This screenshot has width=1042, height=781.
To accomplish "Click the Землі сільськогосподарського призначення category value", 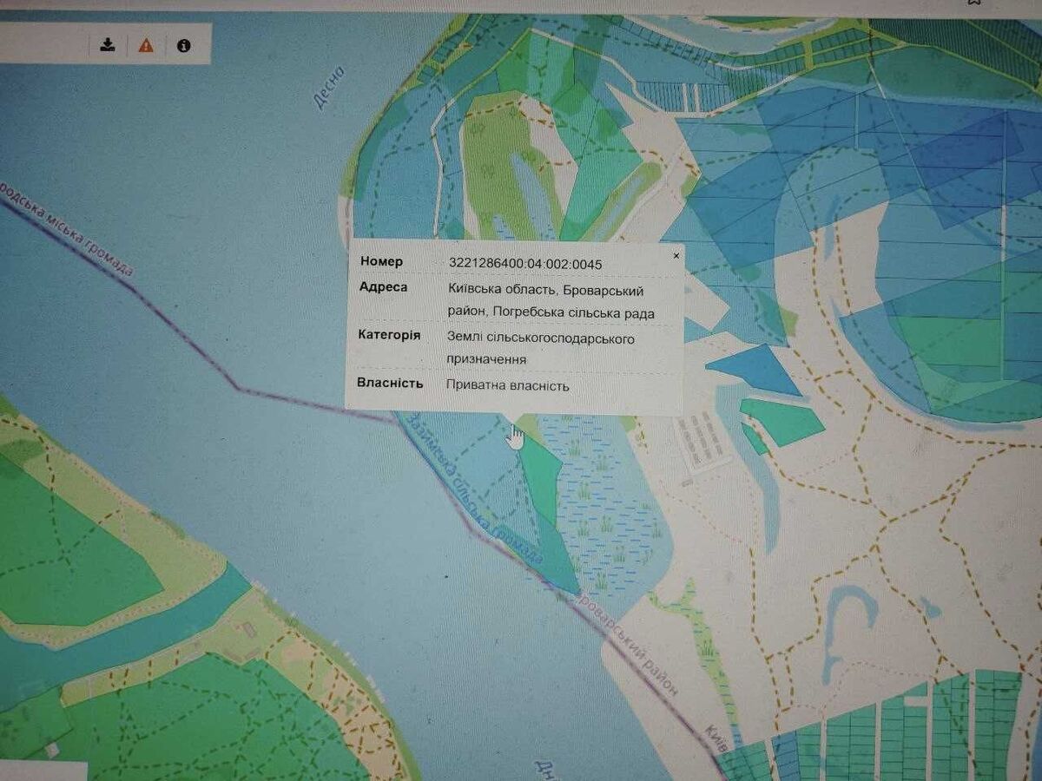I will click(x=540, y=347).
